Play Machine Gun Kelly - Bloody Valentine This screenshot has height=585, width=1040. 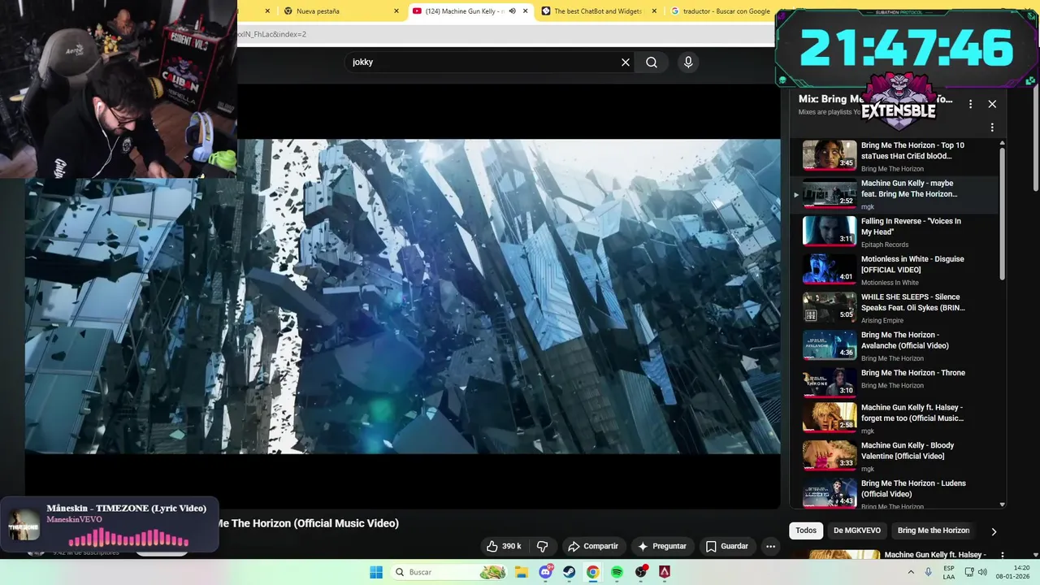894,456
